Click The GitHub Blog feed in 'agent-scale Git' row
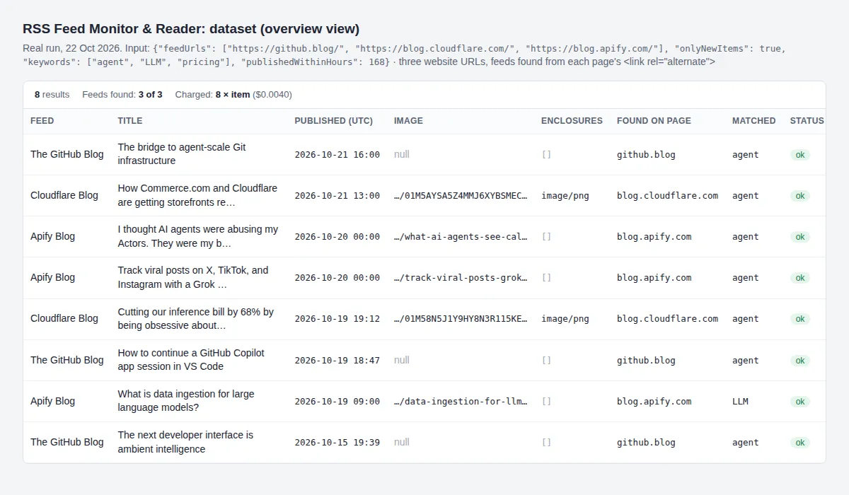Viewport: 849px width, 495px height. [x=67, y=154]
